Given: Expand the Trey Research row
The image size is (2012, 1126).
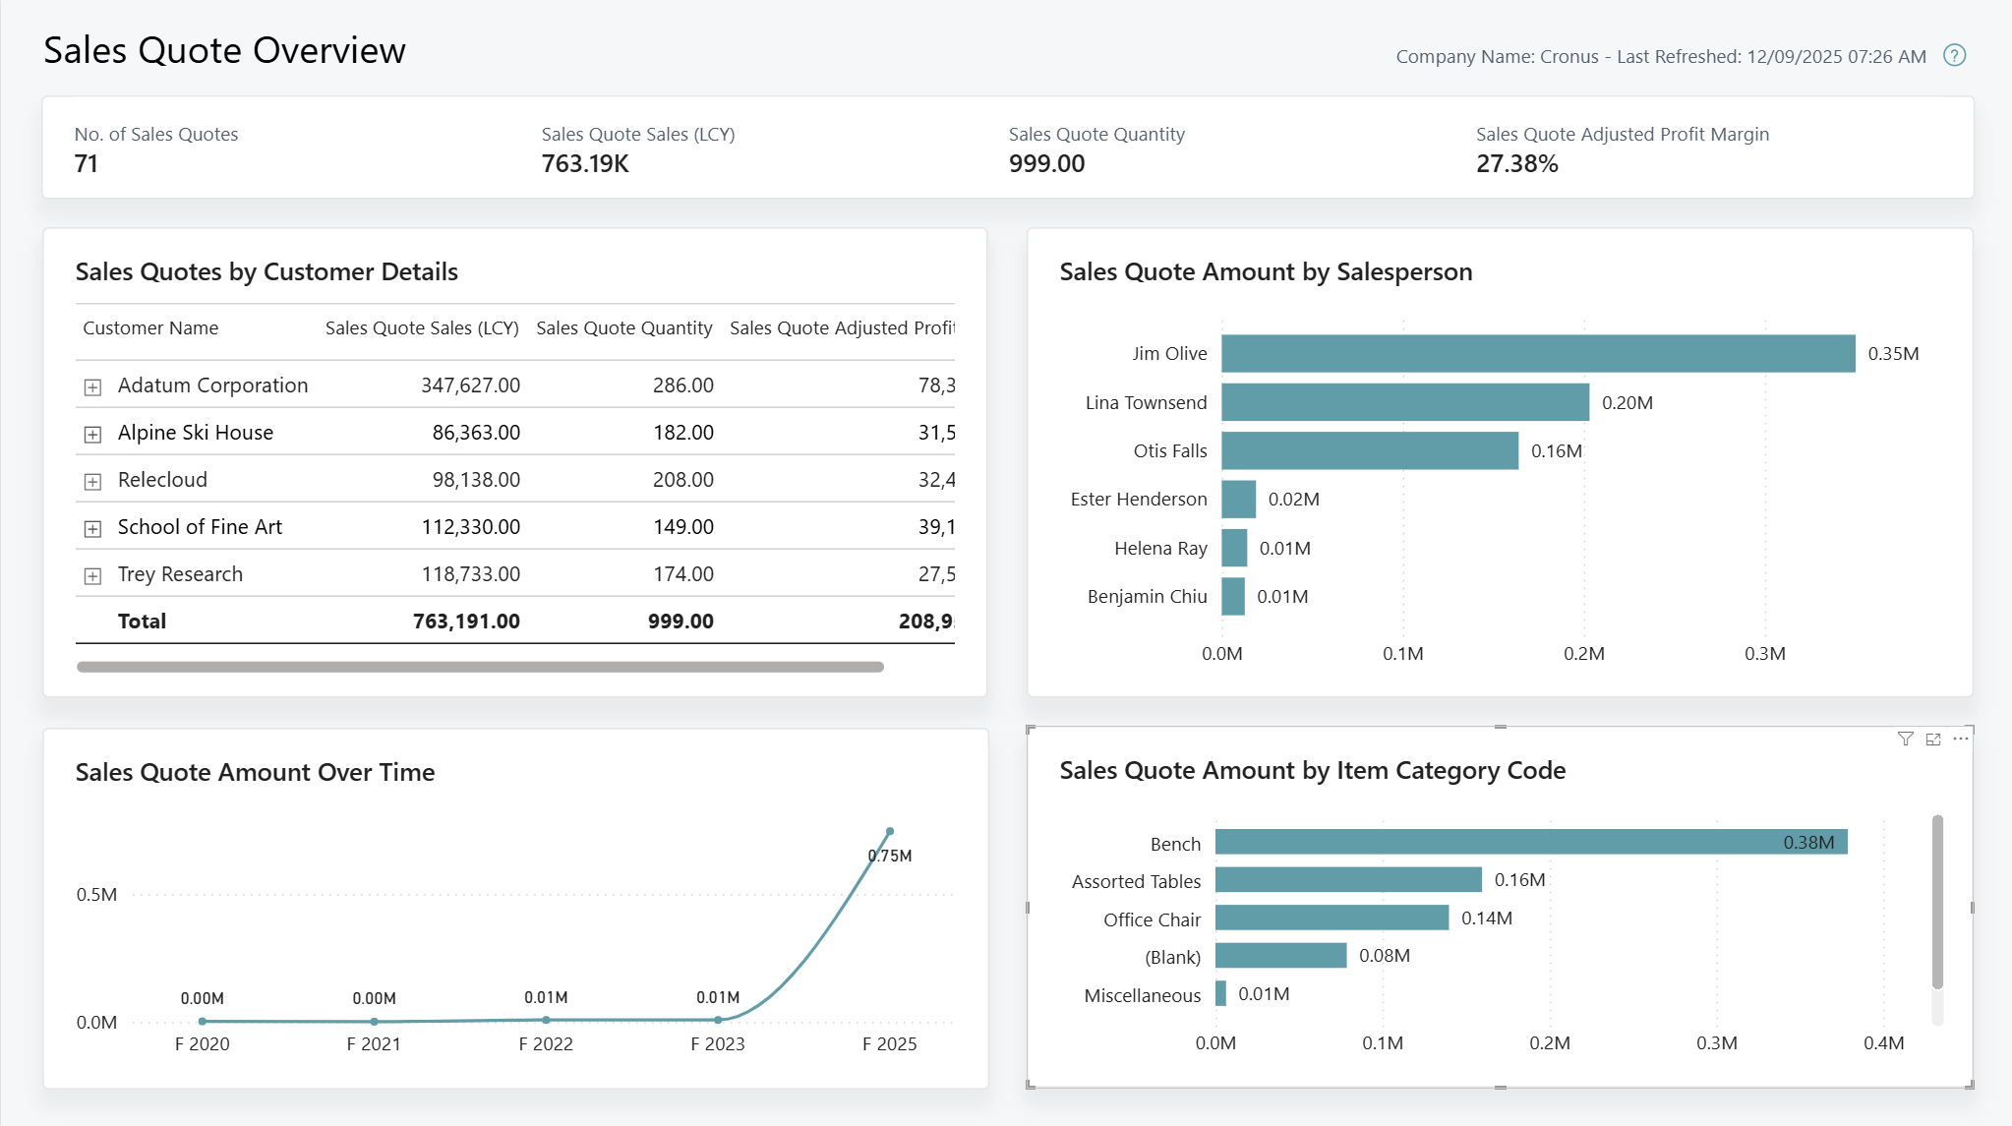Looking at the screenshot, I should pos(92,575).
